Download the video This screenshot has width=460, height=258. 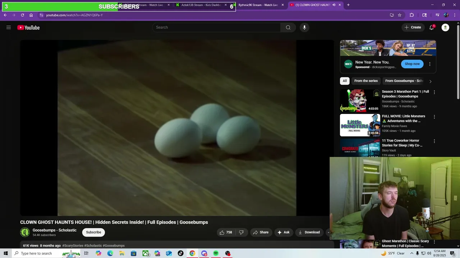pyautogui.click(x=309, y=232)
